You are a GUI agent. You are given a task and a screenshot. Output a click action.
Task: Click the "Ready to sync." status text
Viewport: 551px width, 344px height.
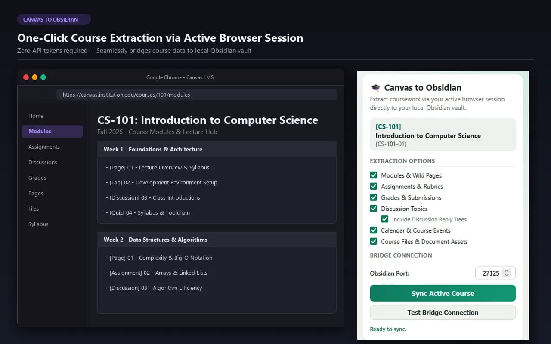click(x=388, y=329)
